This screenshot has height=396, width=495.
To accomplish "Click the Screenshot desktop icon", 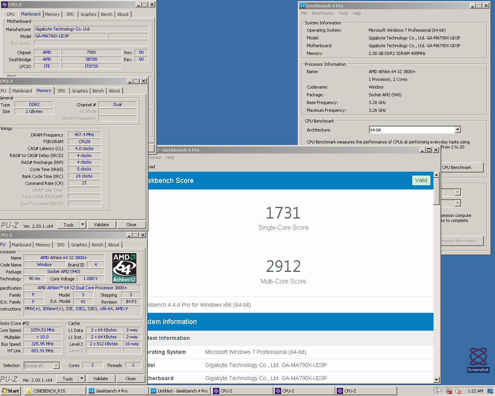I will point(478,360).
